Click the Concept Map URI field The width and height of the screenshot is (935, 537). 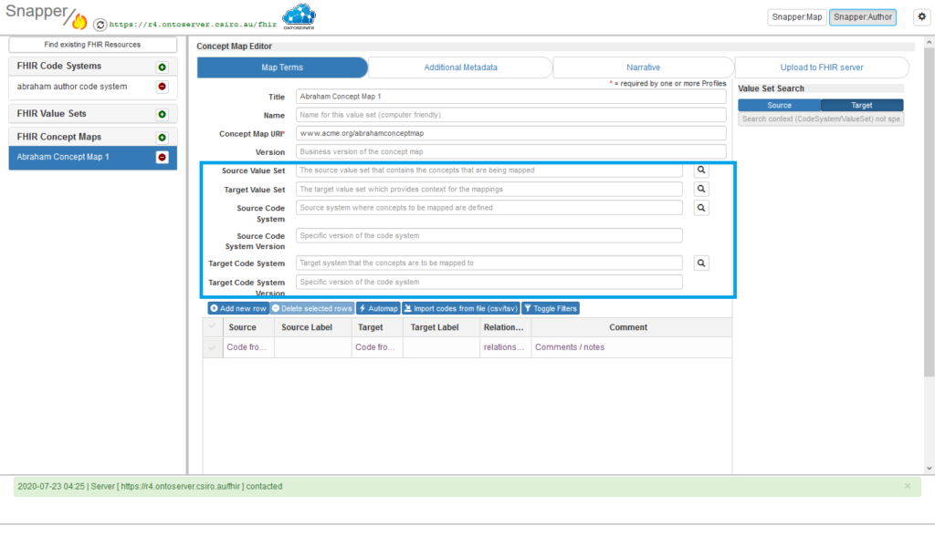tap(511, 133)
